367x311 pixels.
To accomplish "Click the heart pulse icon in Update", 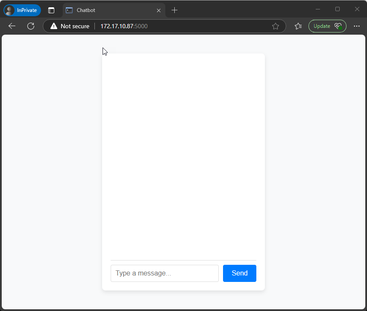I will [338, 26].
